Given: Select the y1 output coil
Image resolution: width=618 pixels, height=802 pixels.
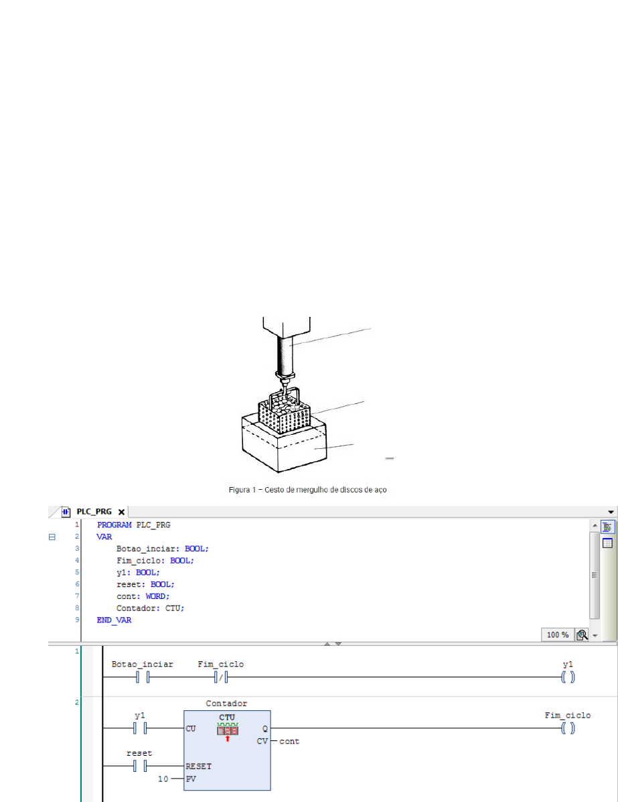Looking at the screenshot, I should click(568, 677).
